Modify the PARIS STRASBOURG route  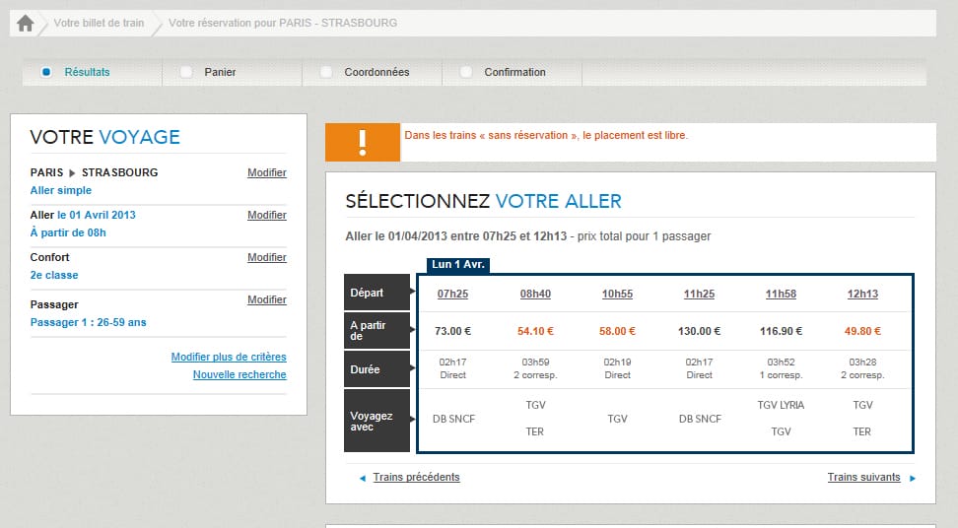click(x=267, y=172)
